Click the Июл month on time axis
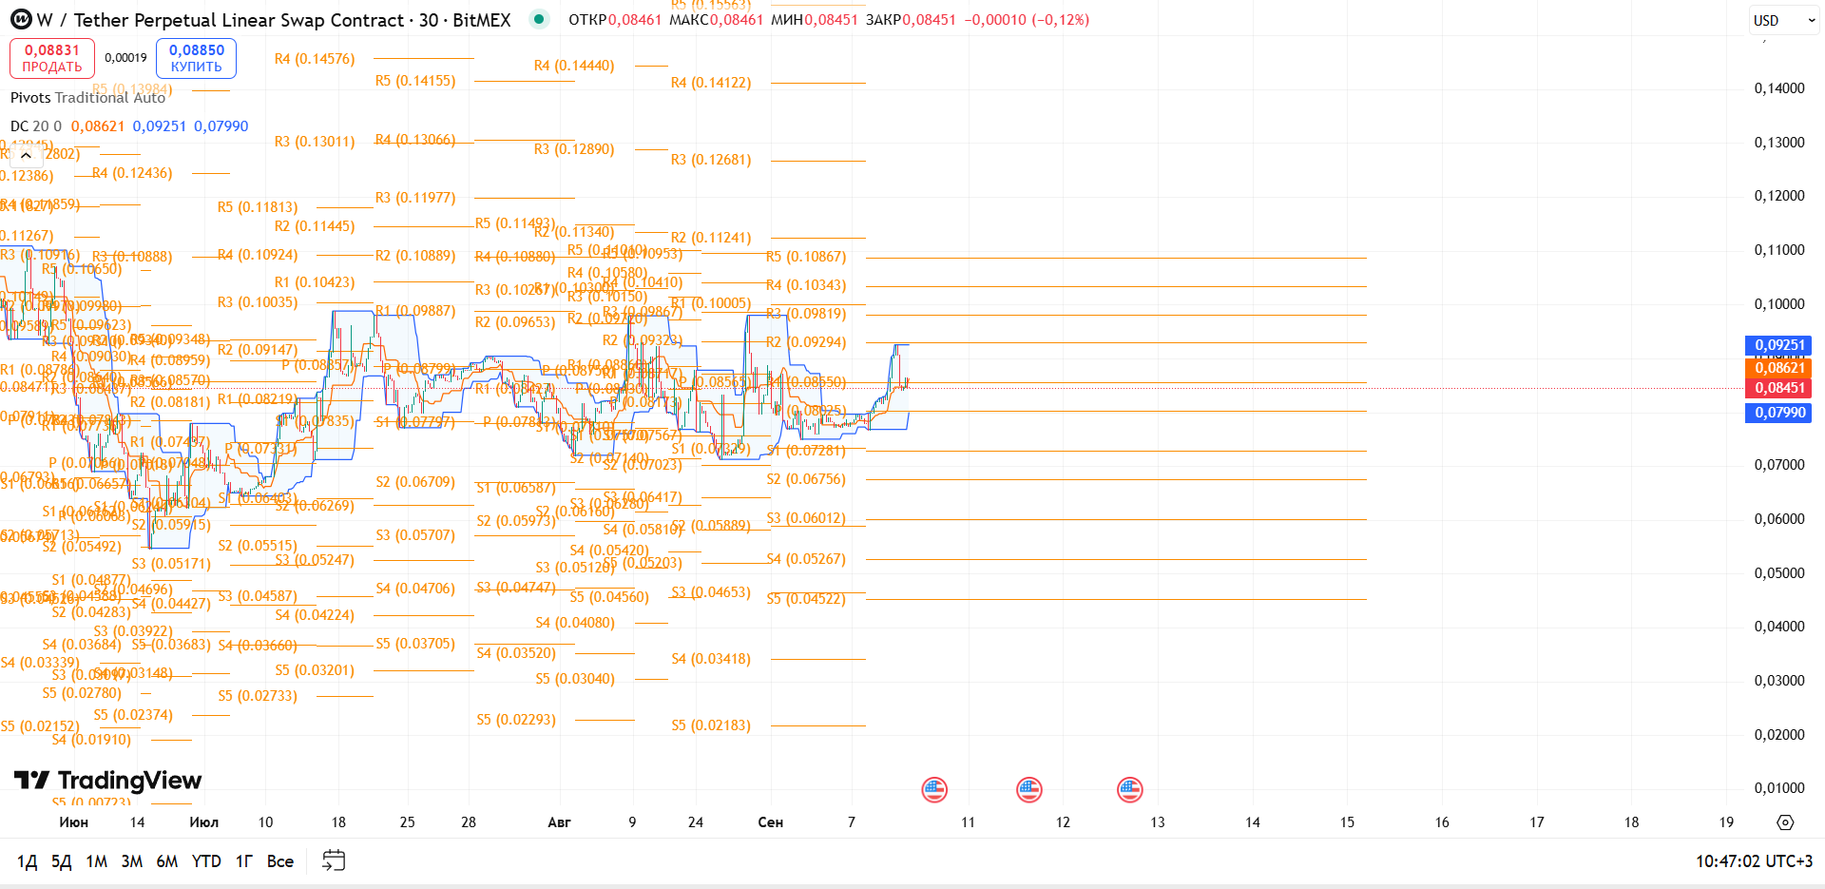This screenshot has height=889, width=1825. click(203, 822)
